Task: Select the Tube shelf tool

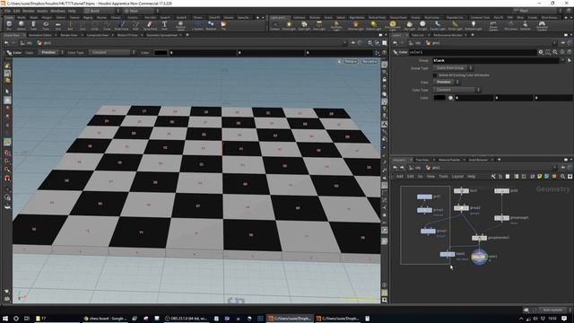Action: point(33,26)
